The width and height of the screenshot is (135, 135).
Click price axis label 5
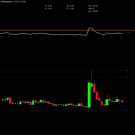coord(128,77)
